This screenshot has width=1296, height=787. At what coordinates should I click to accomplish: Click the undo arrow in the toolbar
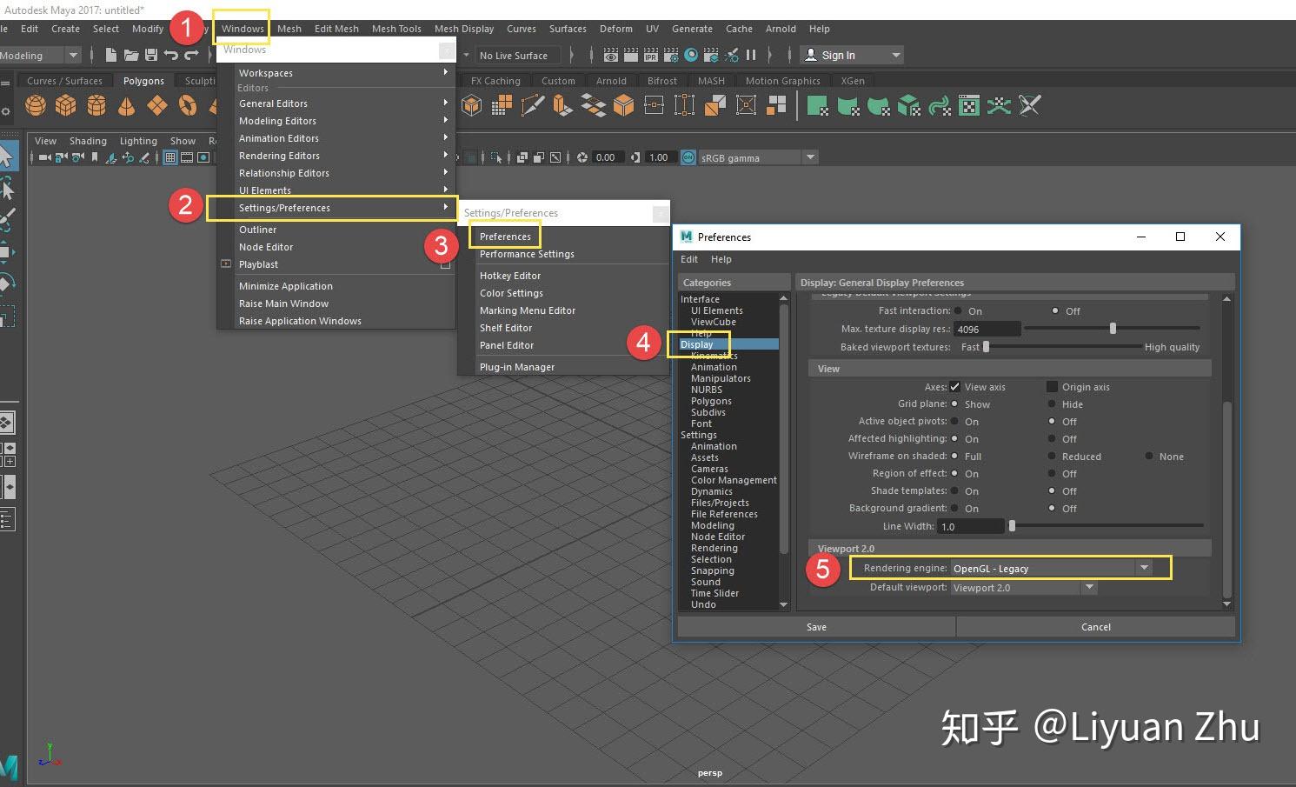[x=170, y=55]
